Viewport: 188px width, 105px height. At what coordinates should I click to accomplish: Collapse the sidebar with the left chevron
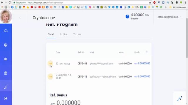[x=20, y=18]
